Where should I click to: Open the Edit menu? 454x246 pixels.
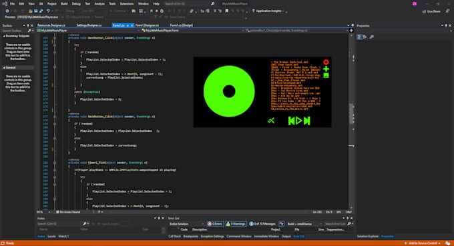pyautogui.click(x=21, y=4)
